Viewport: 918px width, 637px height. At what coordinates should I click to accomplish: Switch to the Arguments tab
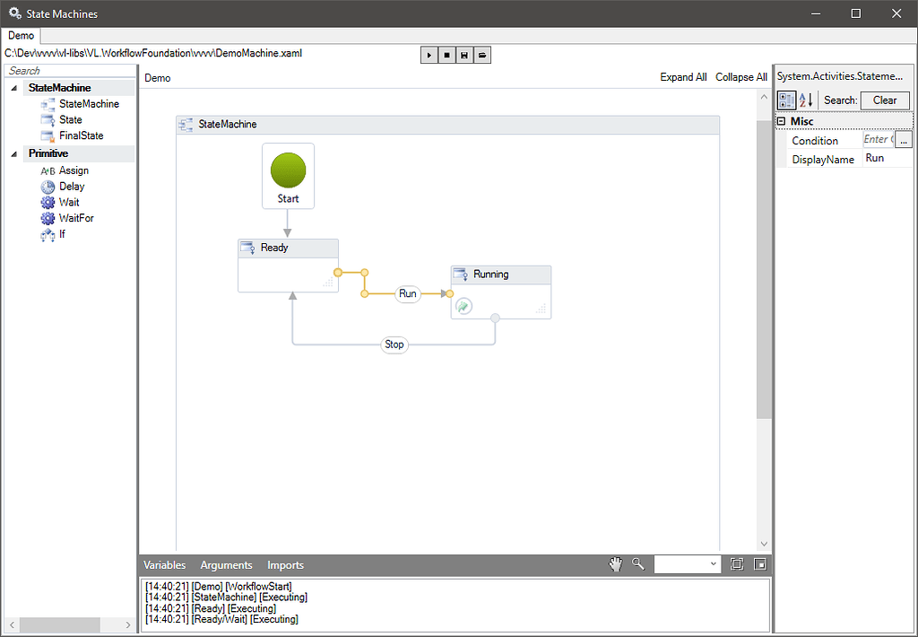click(x=226, y=565)
